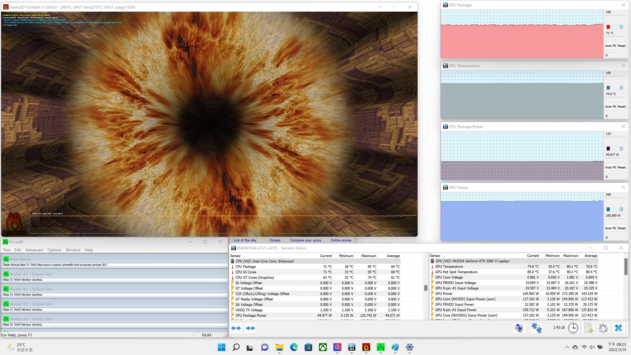Image resolution: width=631 pixels, height=355 pixels.
Task: Open HWiNFO icon in the taskbar
Action: [x=352, y=347]
